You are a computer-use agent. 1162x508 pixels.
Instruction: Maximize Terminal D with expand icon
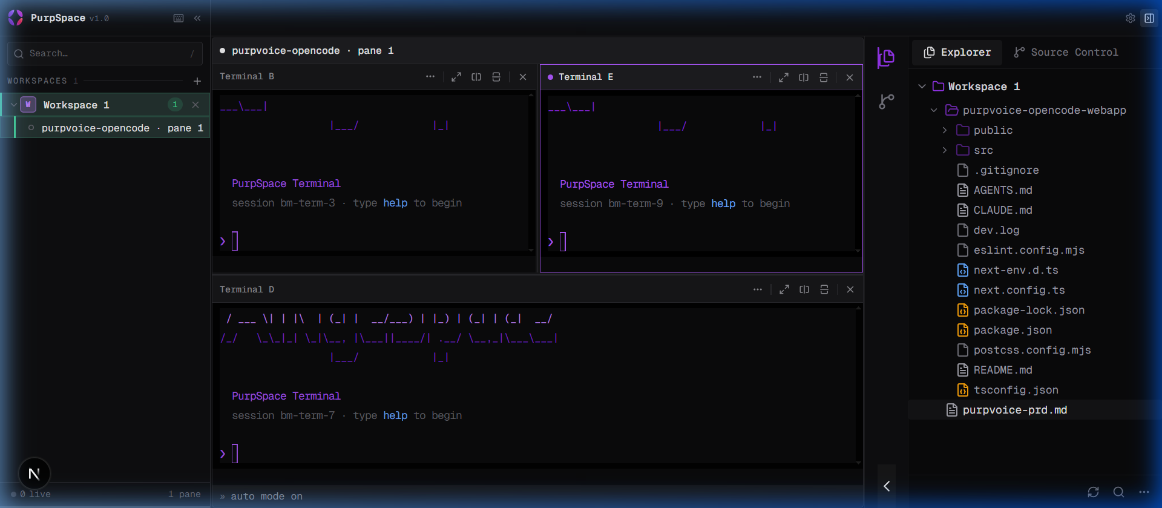click(x=784, y=289)
